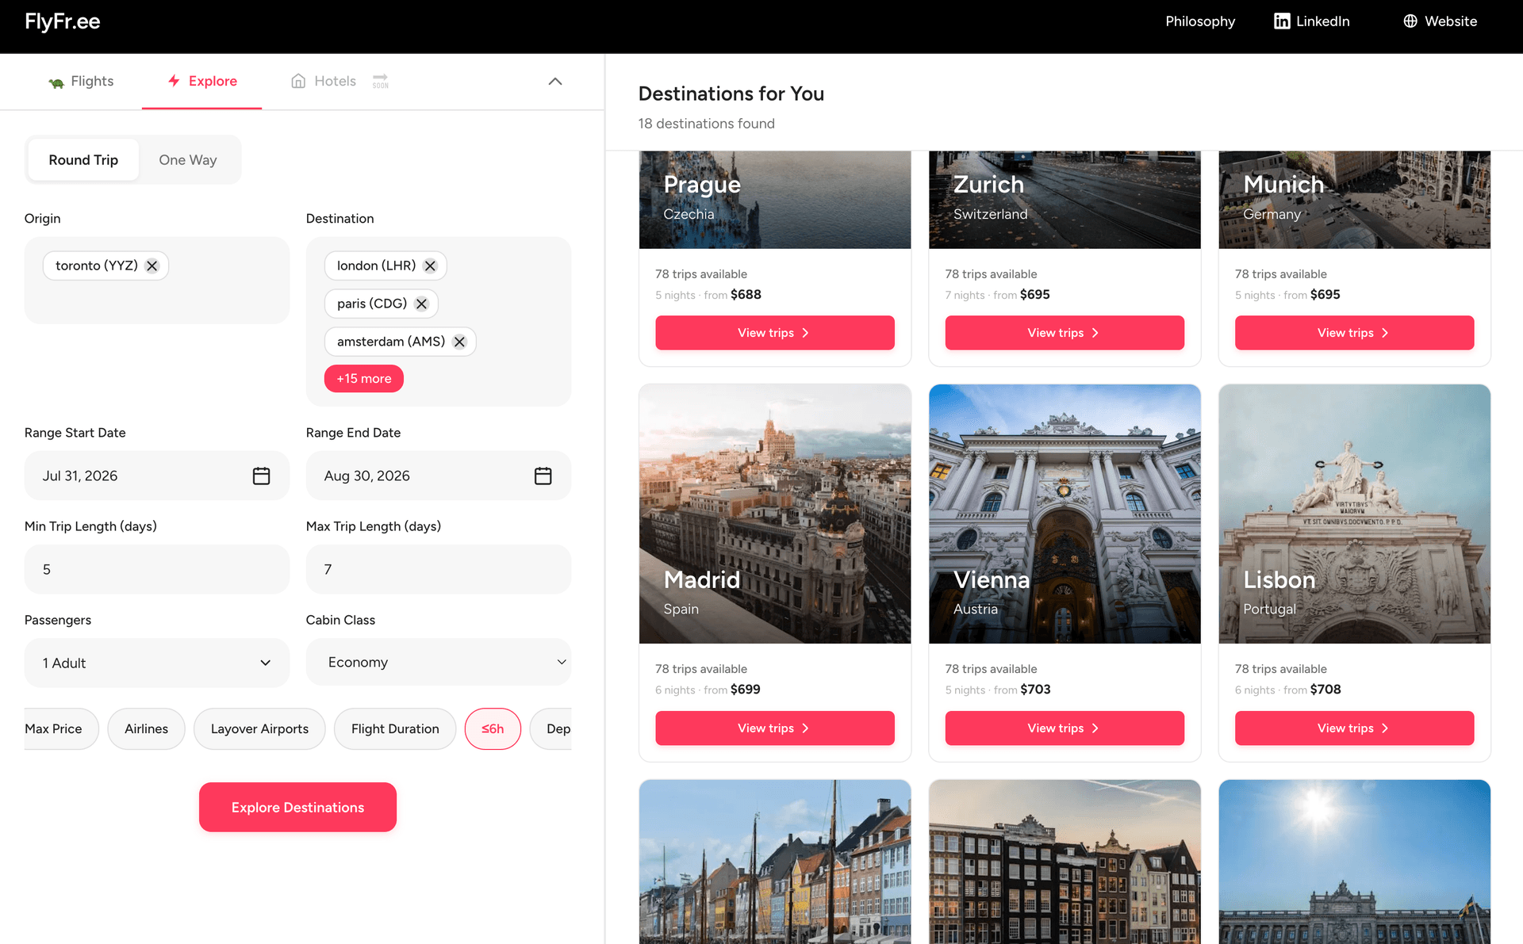Click the coming soon arrow icon
The width and height of the screenshot is (1523, 944).
tap(381, 81)
